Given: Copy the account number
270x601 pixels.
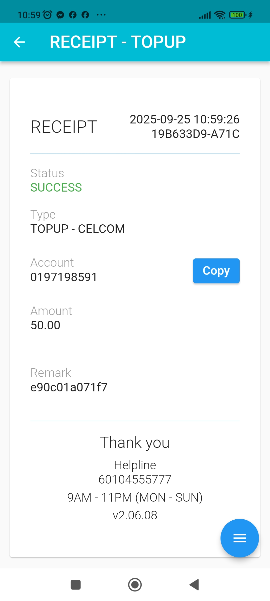Looking at the screenshot, I should (216, 271).
